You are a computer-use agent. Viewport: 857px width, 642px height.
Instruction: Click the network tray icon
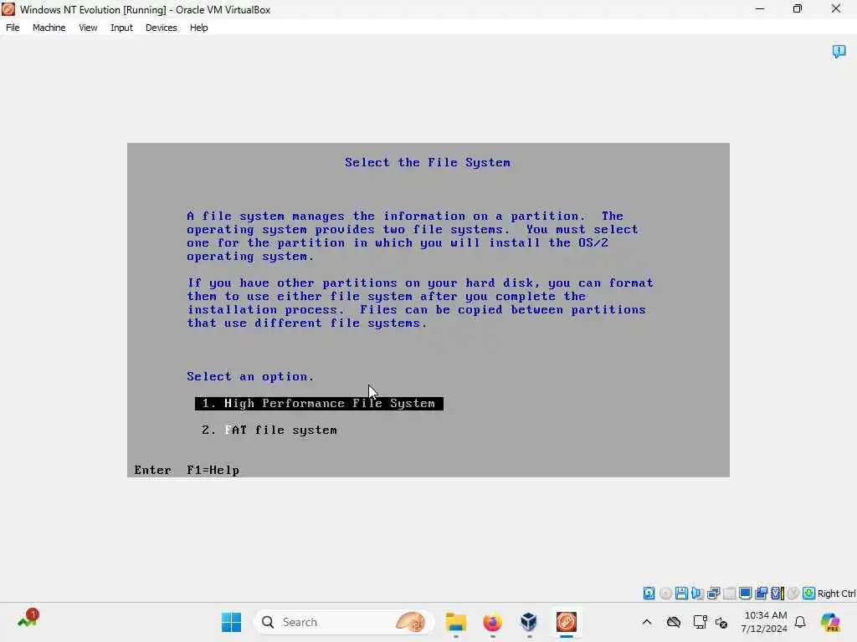(700, 622)
